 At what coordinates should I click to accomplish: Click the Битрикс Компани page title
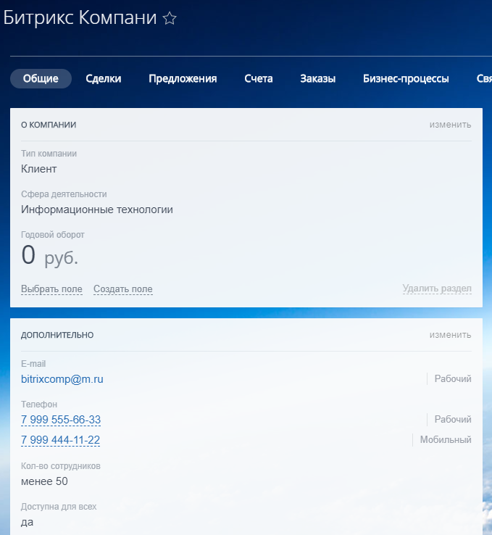point(80,17)
